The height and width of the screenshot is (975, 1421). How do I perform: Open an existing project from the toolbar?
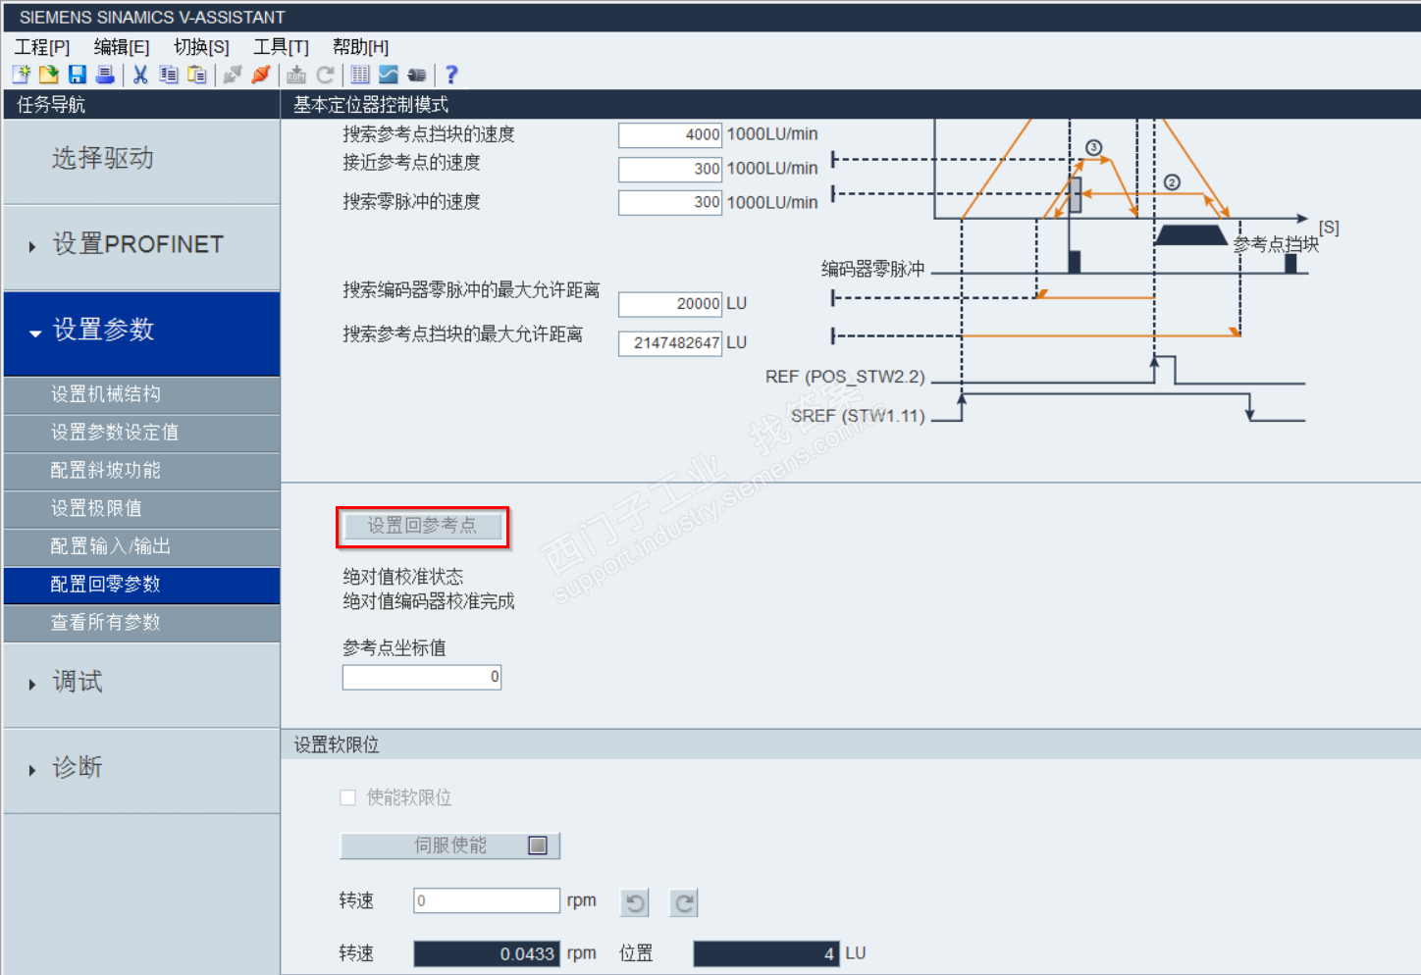coord(49,75)
